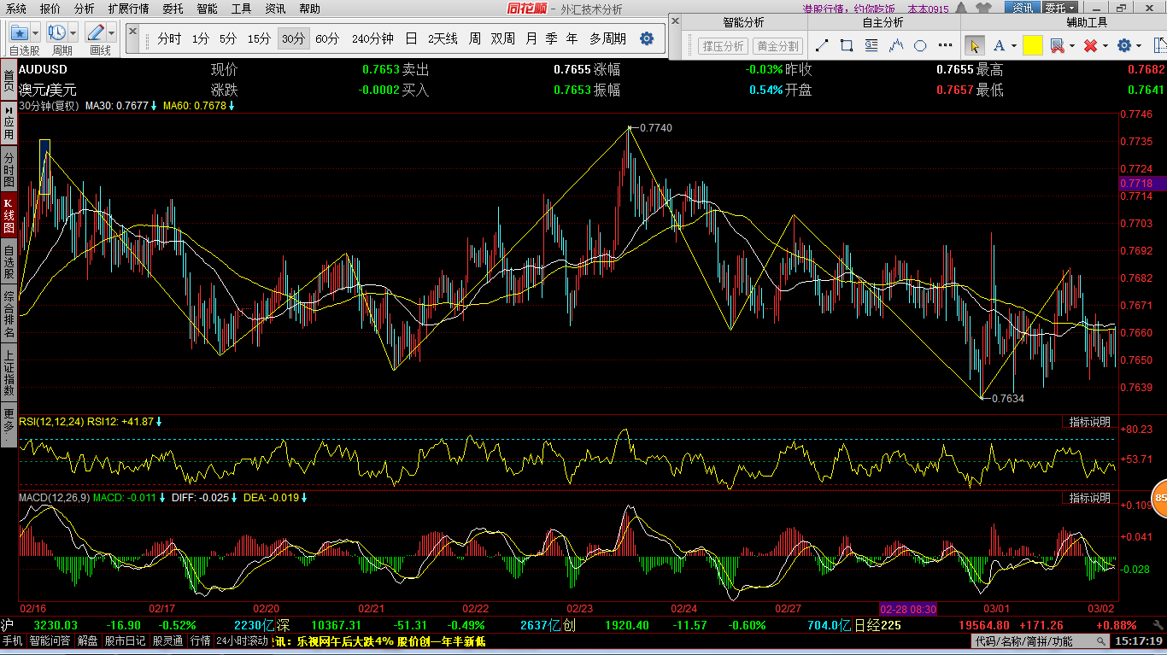Select the line segment drawing tool
Image resolution: width=1167 pixels, height=655 pixels.
(822, 45)
